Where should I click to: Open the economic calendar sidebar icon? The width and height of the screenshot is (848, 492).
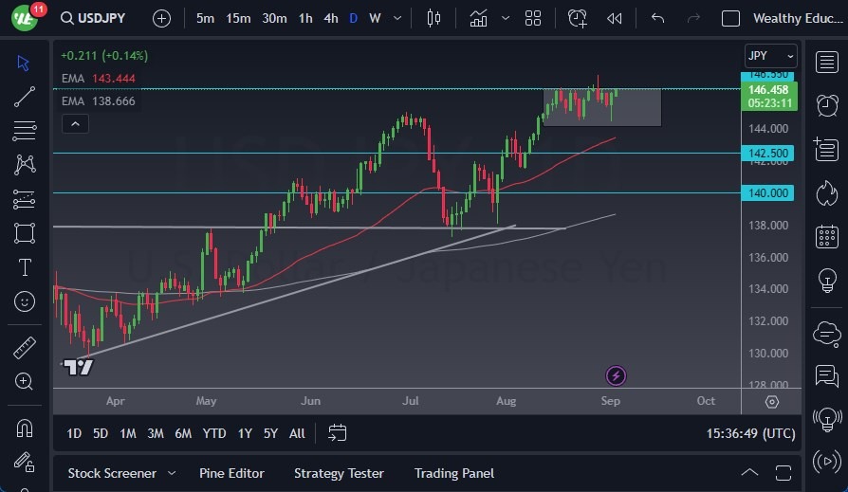(826, 236)
